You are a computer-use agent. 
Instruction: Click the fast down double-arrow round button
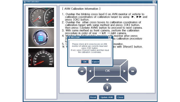click(107, 88)
